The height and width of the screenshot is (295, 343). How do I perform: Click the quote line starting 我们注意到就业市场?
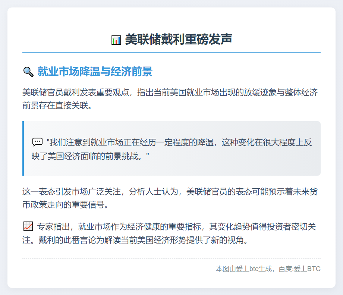[x=179, y=142]
